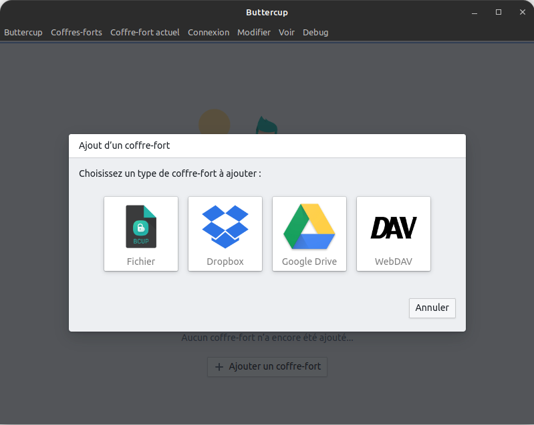The width and height of the screenshot is (534, 425).
Task: Open the Buttercup menu
Action: [23, 32]
